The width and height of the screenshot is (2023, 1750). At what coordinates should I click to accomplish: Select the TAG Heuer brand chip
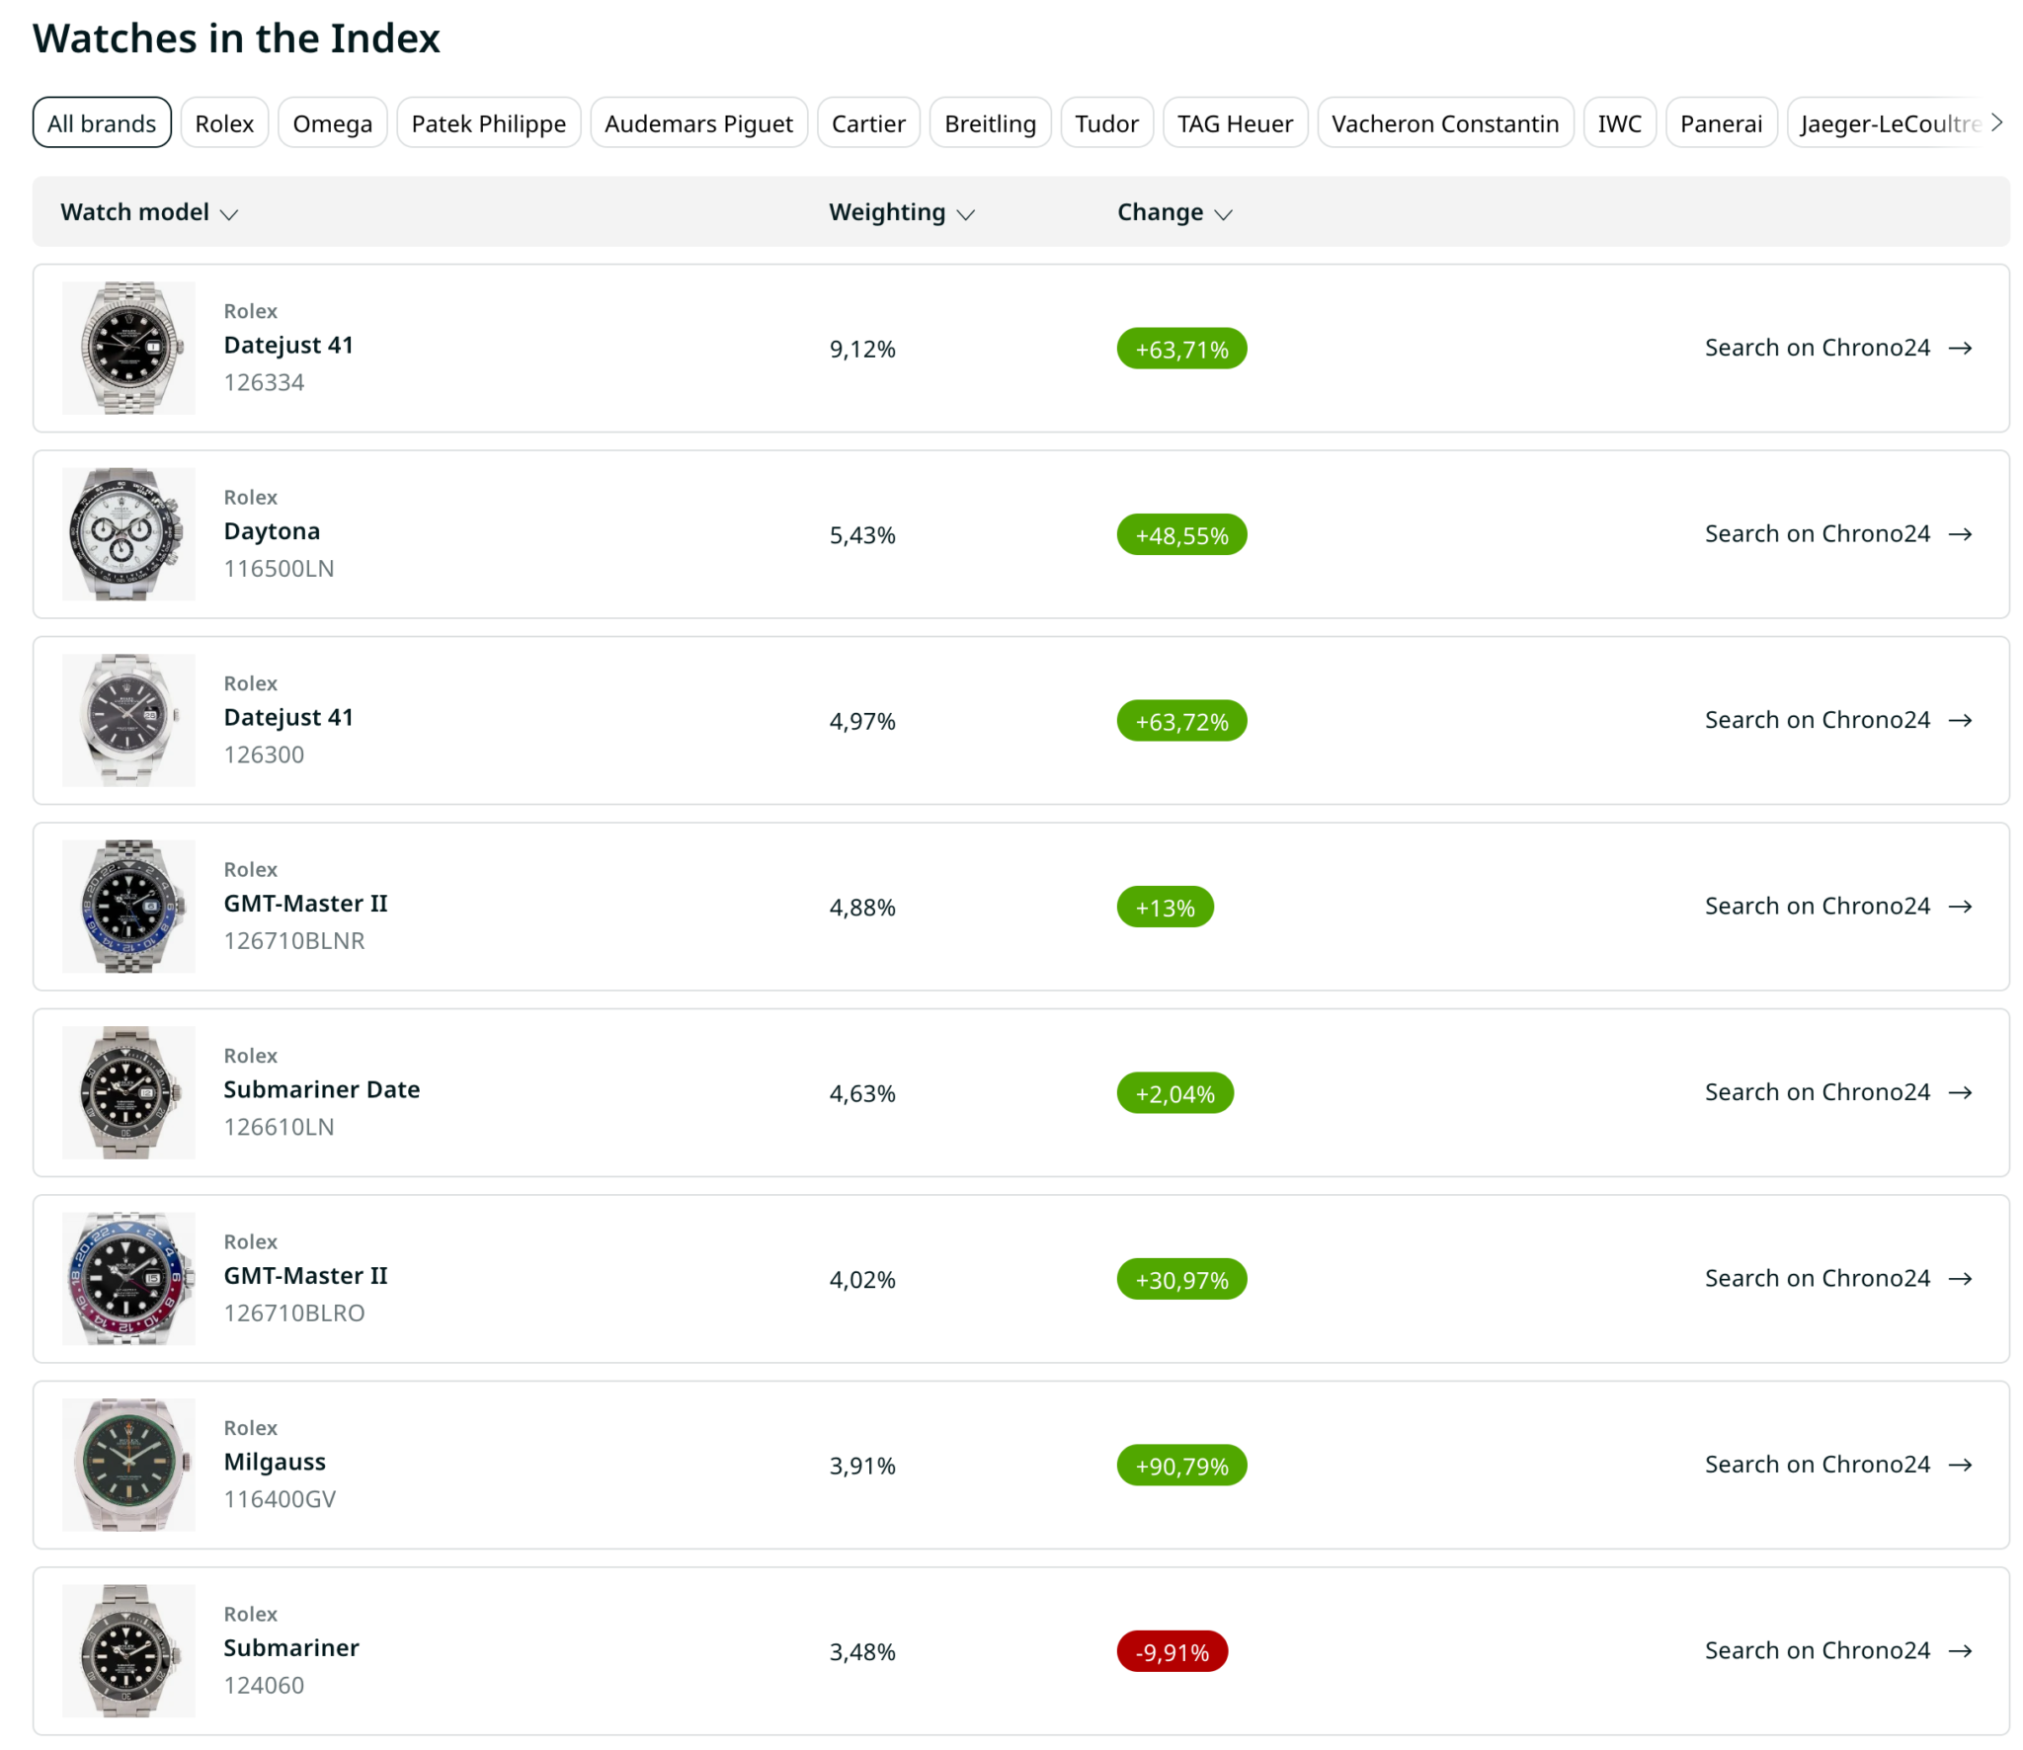1234,123
